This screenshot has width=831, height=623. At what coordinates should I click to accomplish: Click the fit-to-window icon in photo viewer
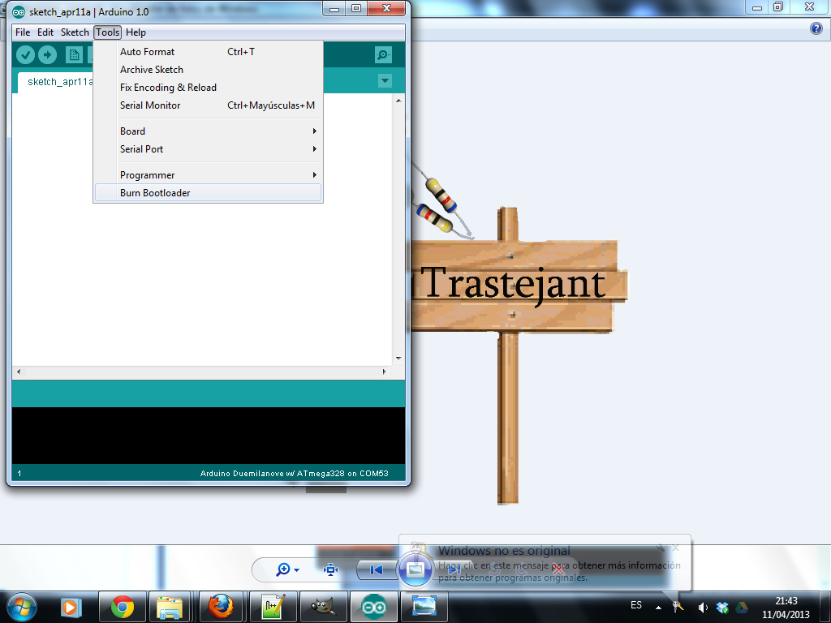[x=331, y=570]
